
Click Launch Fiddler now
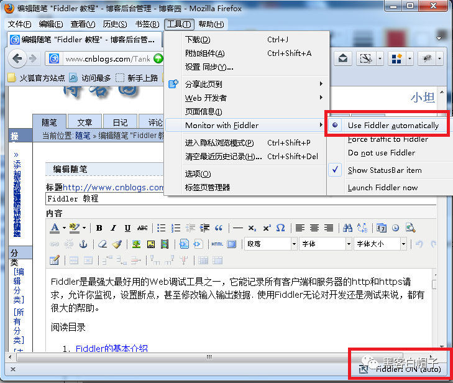[x=383, y=188]
